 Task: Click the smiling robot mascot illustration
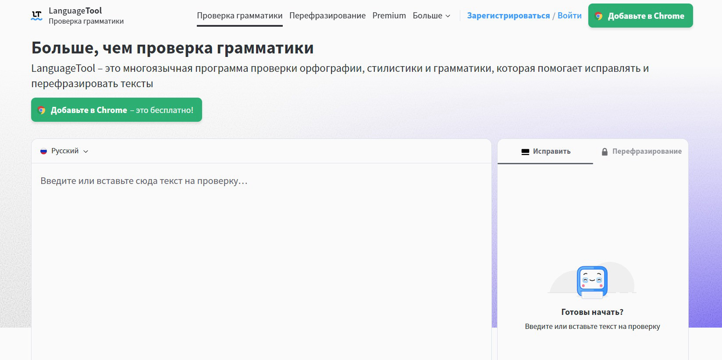592,282
